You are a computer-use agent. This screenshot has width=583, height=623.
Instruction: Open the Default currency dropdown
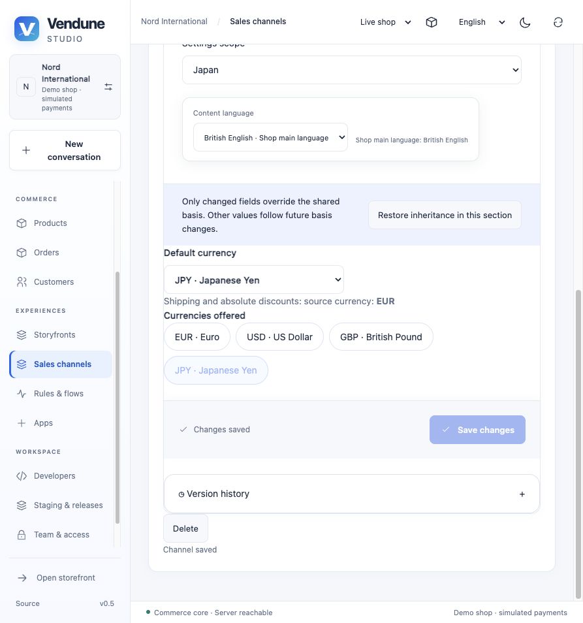(x=254, y=280)
